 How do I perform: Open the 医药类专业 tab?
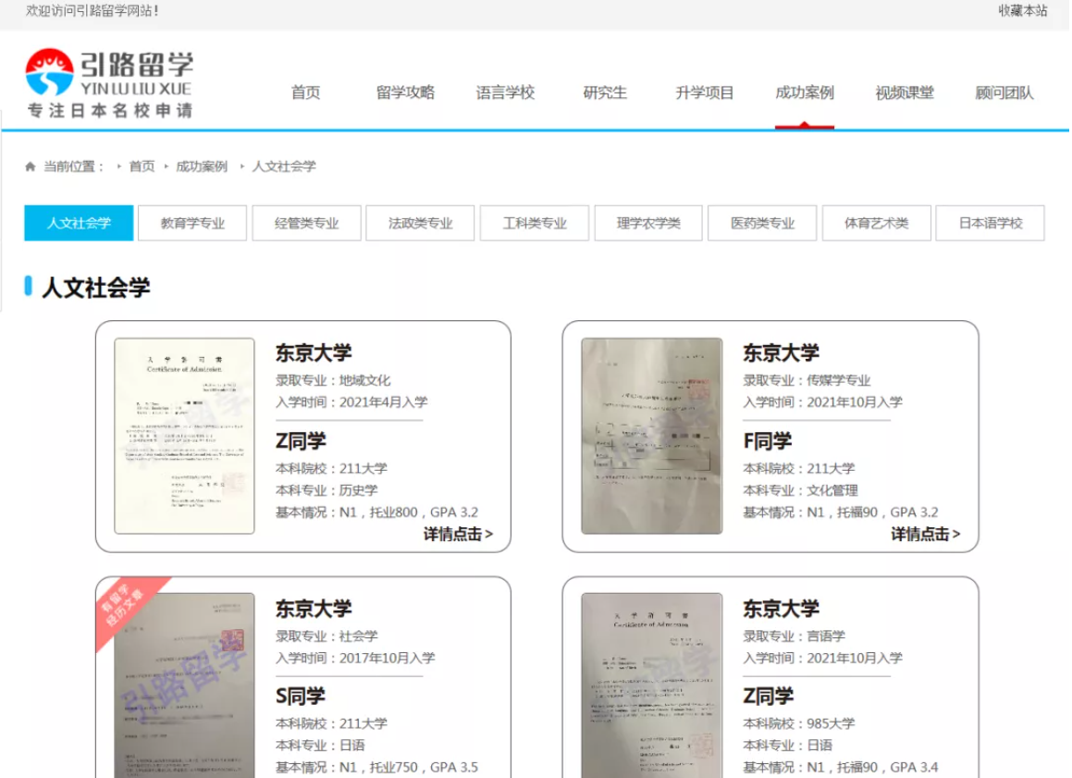[x=762, y=223]
